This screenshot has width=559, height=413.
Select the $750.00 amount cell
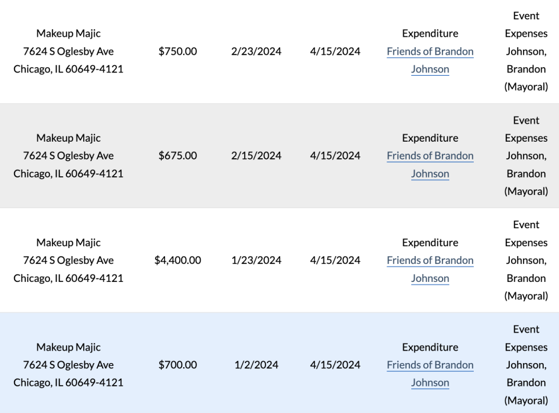(178, 51)
